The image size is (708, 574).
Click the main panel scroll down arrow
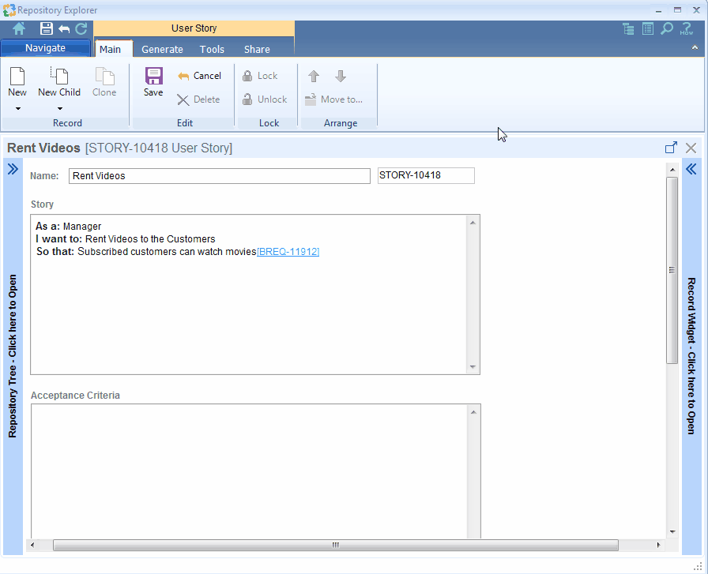click(672, 531)
